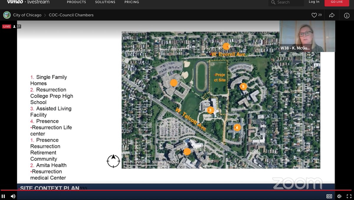Click orange map marker number 3
The image size is (354, 200).
pyautogui.click(x=210, y=110)
